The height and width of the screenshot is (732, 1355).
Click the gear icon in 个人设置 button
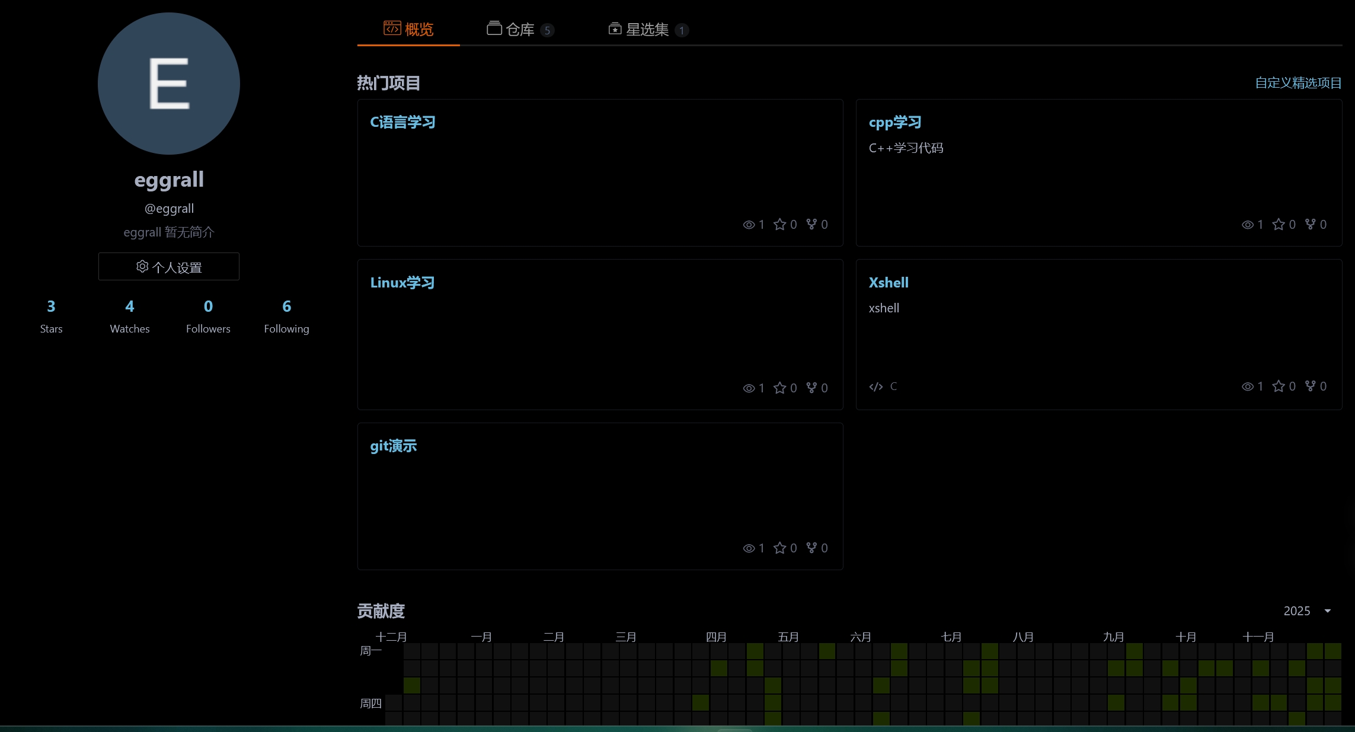(142, 267)
